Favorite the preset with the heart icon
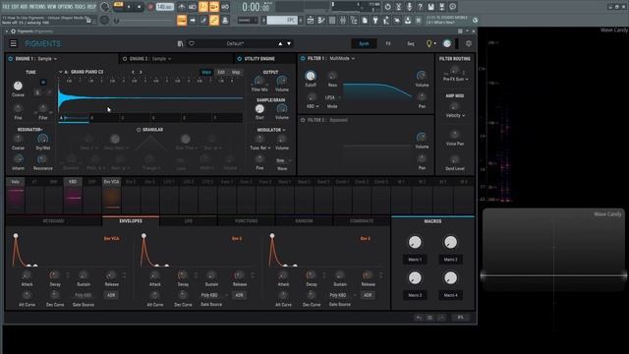Image resolution: width=629 pixels, height=354 pixels. coord(192,43)
